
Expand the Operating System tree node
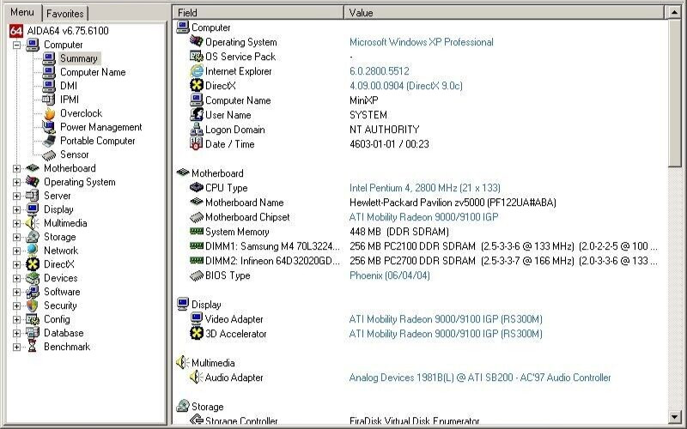[x=16, y=182]
